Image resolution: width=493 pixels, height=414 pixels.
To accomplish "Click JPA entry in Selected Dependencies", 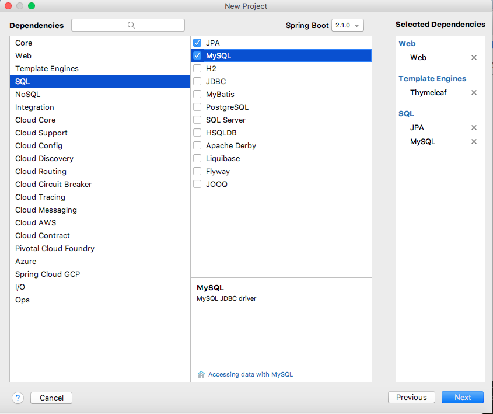I will 417,127.
